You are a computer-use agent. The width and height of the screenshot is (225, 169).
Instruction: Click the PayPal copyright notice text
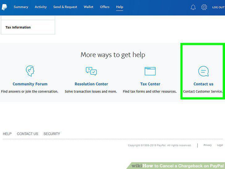tap(160, 145)
